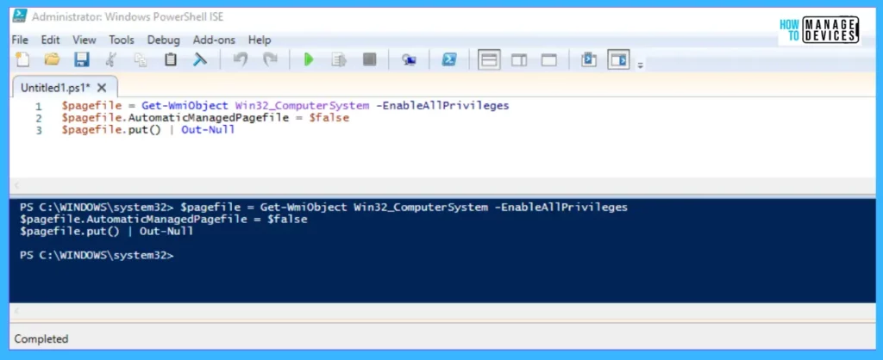Image resolution: width=883 pixels, height=360 pixels.
Task: Cut selected text with the scissors icon
Action: tap(111, 59)
